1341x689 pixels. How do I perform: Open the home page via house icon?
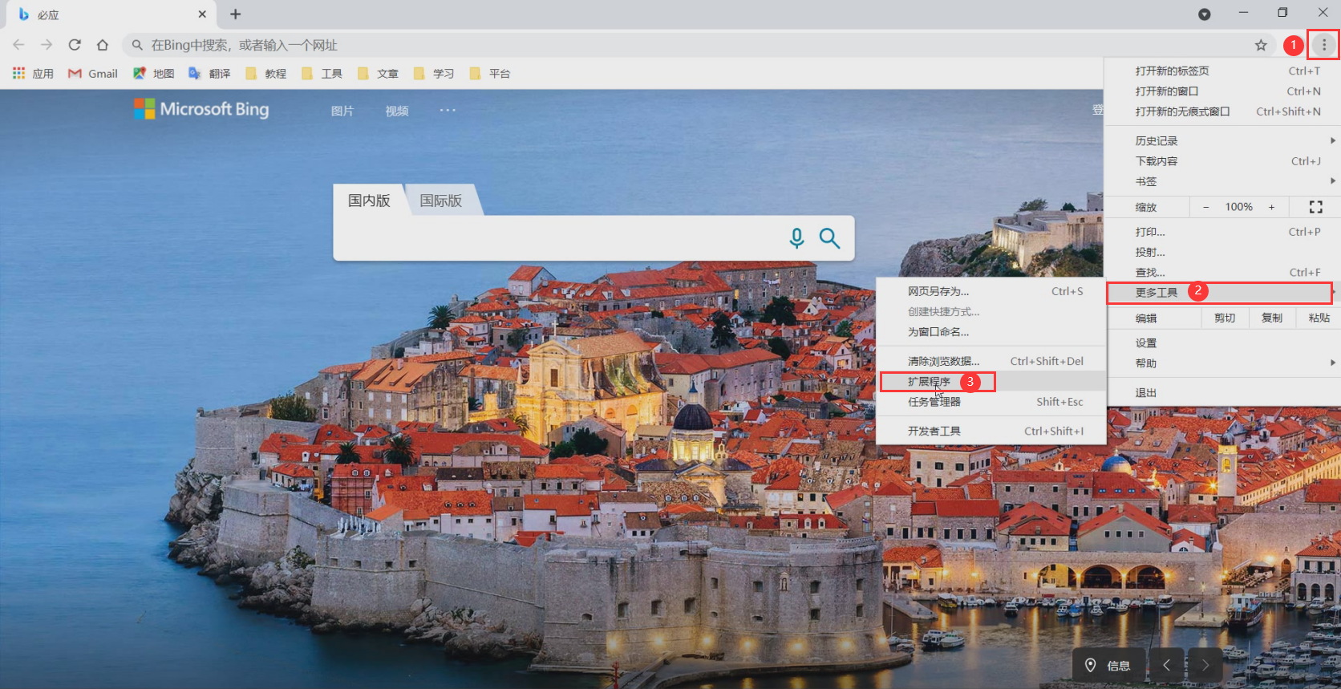pyautogui.click(x=103, y=45)
